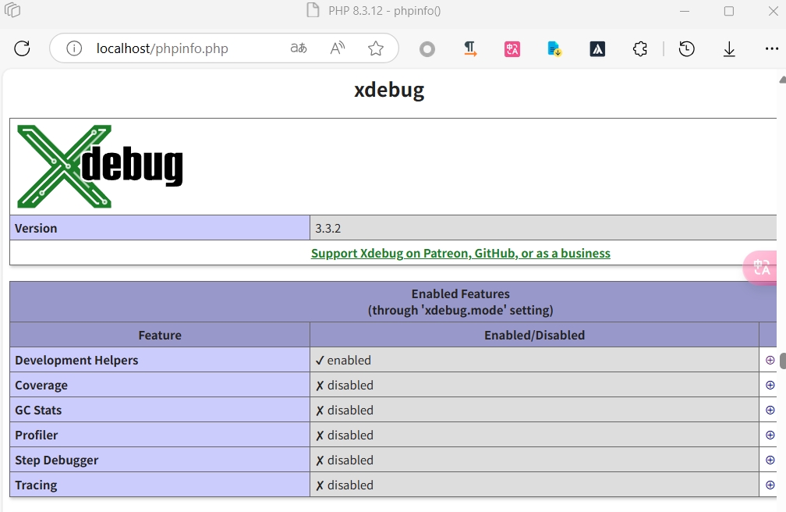
Task: Open the dark square 'A' extension
Action: [597, 48]
